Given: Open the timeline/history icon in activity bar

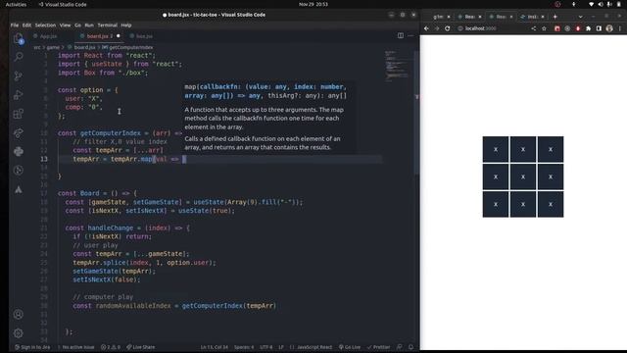Looking at the screenshot, I should tap(19, 170).
